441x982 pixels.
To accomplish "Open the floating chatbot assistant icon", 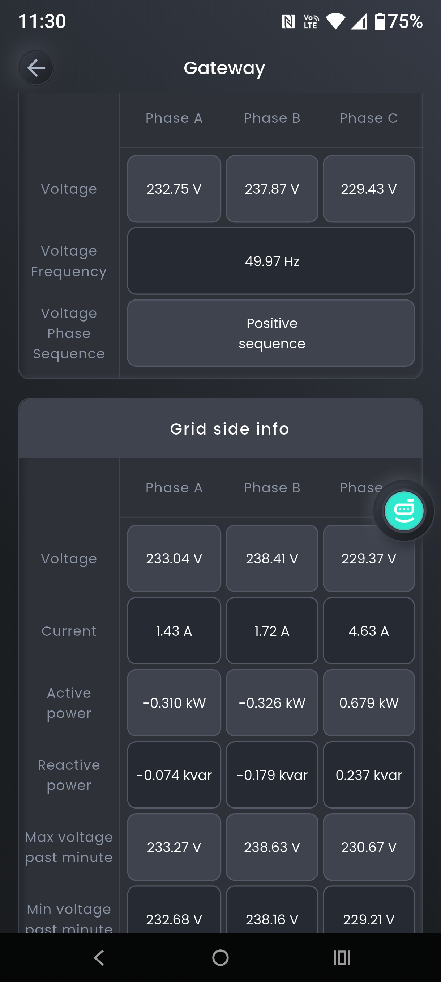I will 404,511.
